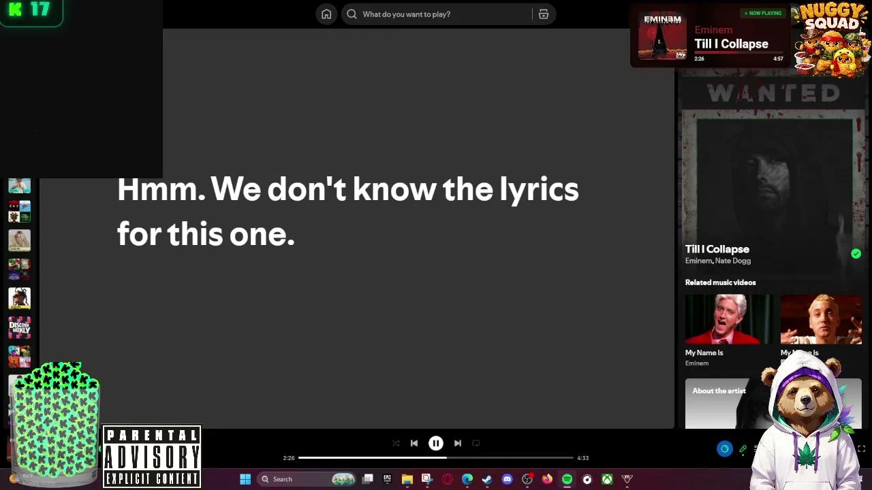Open Discord from taskbar
872x490 pixels.
pyautogui.click(x=507, y=479)
